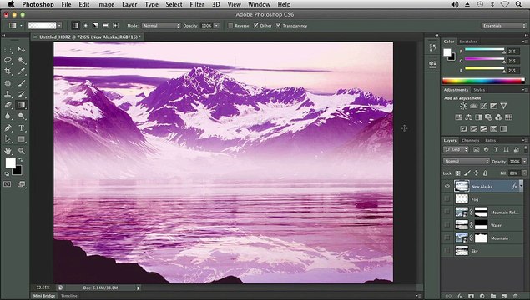Viewport: 530px width, 300px height.
Task: Open the Fill percentage dropdown arrow
Action: click(525, 172)
